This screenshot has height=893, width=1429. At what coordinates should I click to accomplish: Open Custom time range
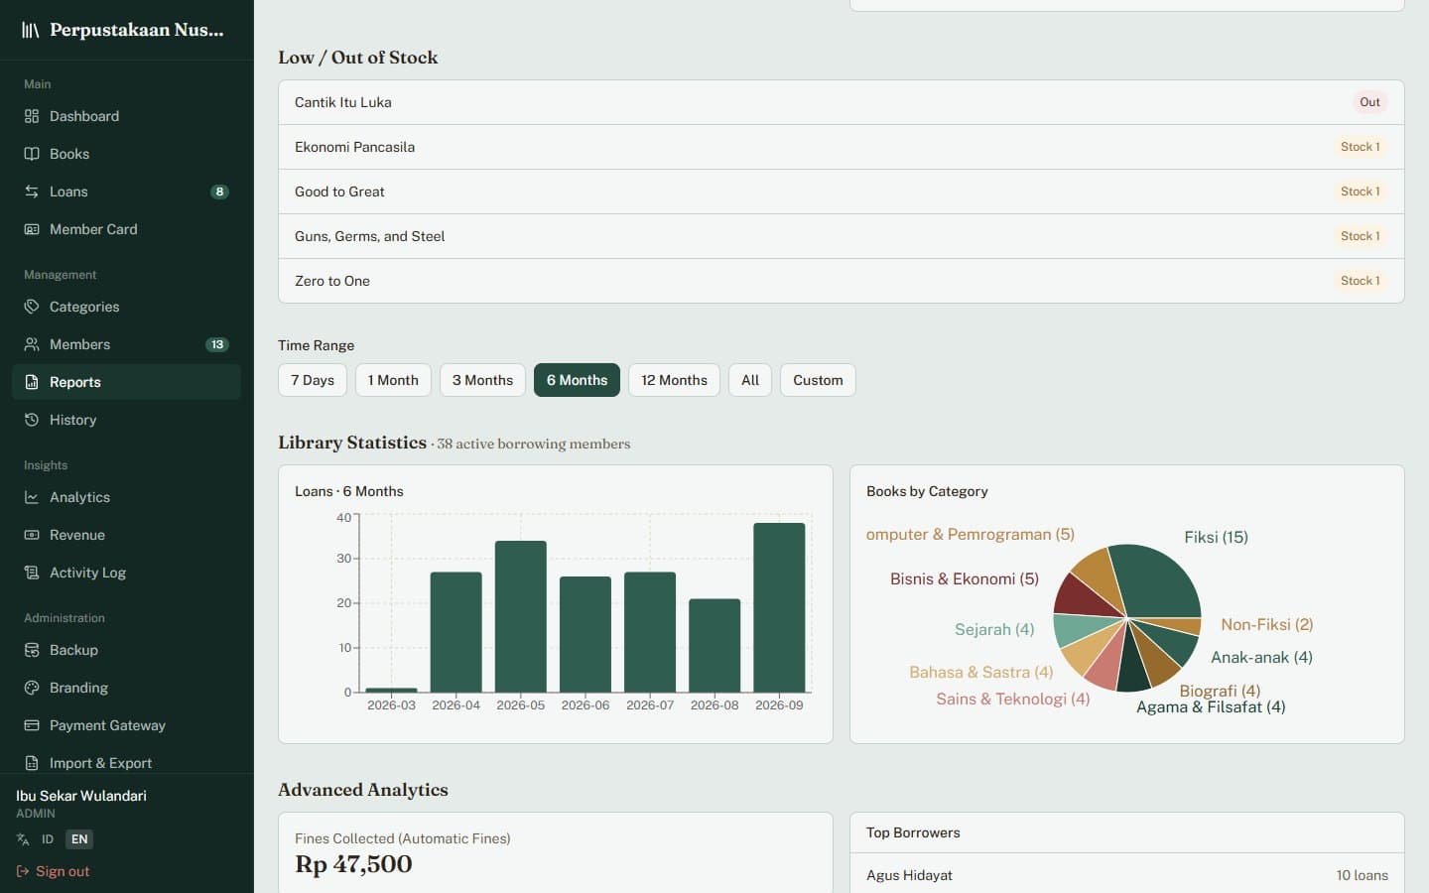click(818, 380)
